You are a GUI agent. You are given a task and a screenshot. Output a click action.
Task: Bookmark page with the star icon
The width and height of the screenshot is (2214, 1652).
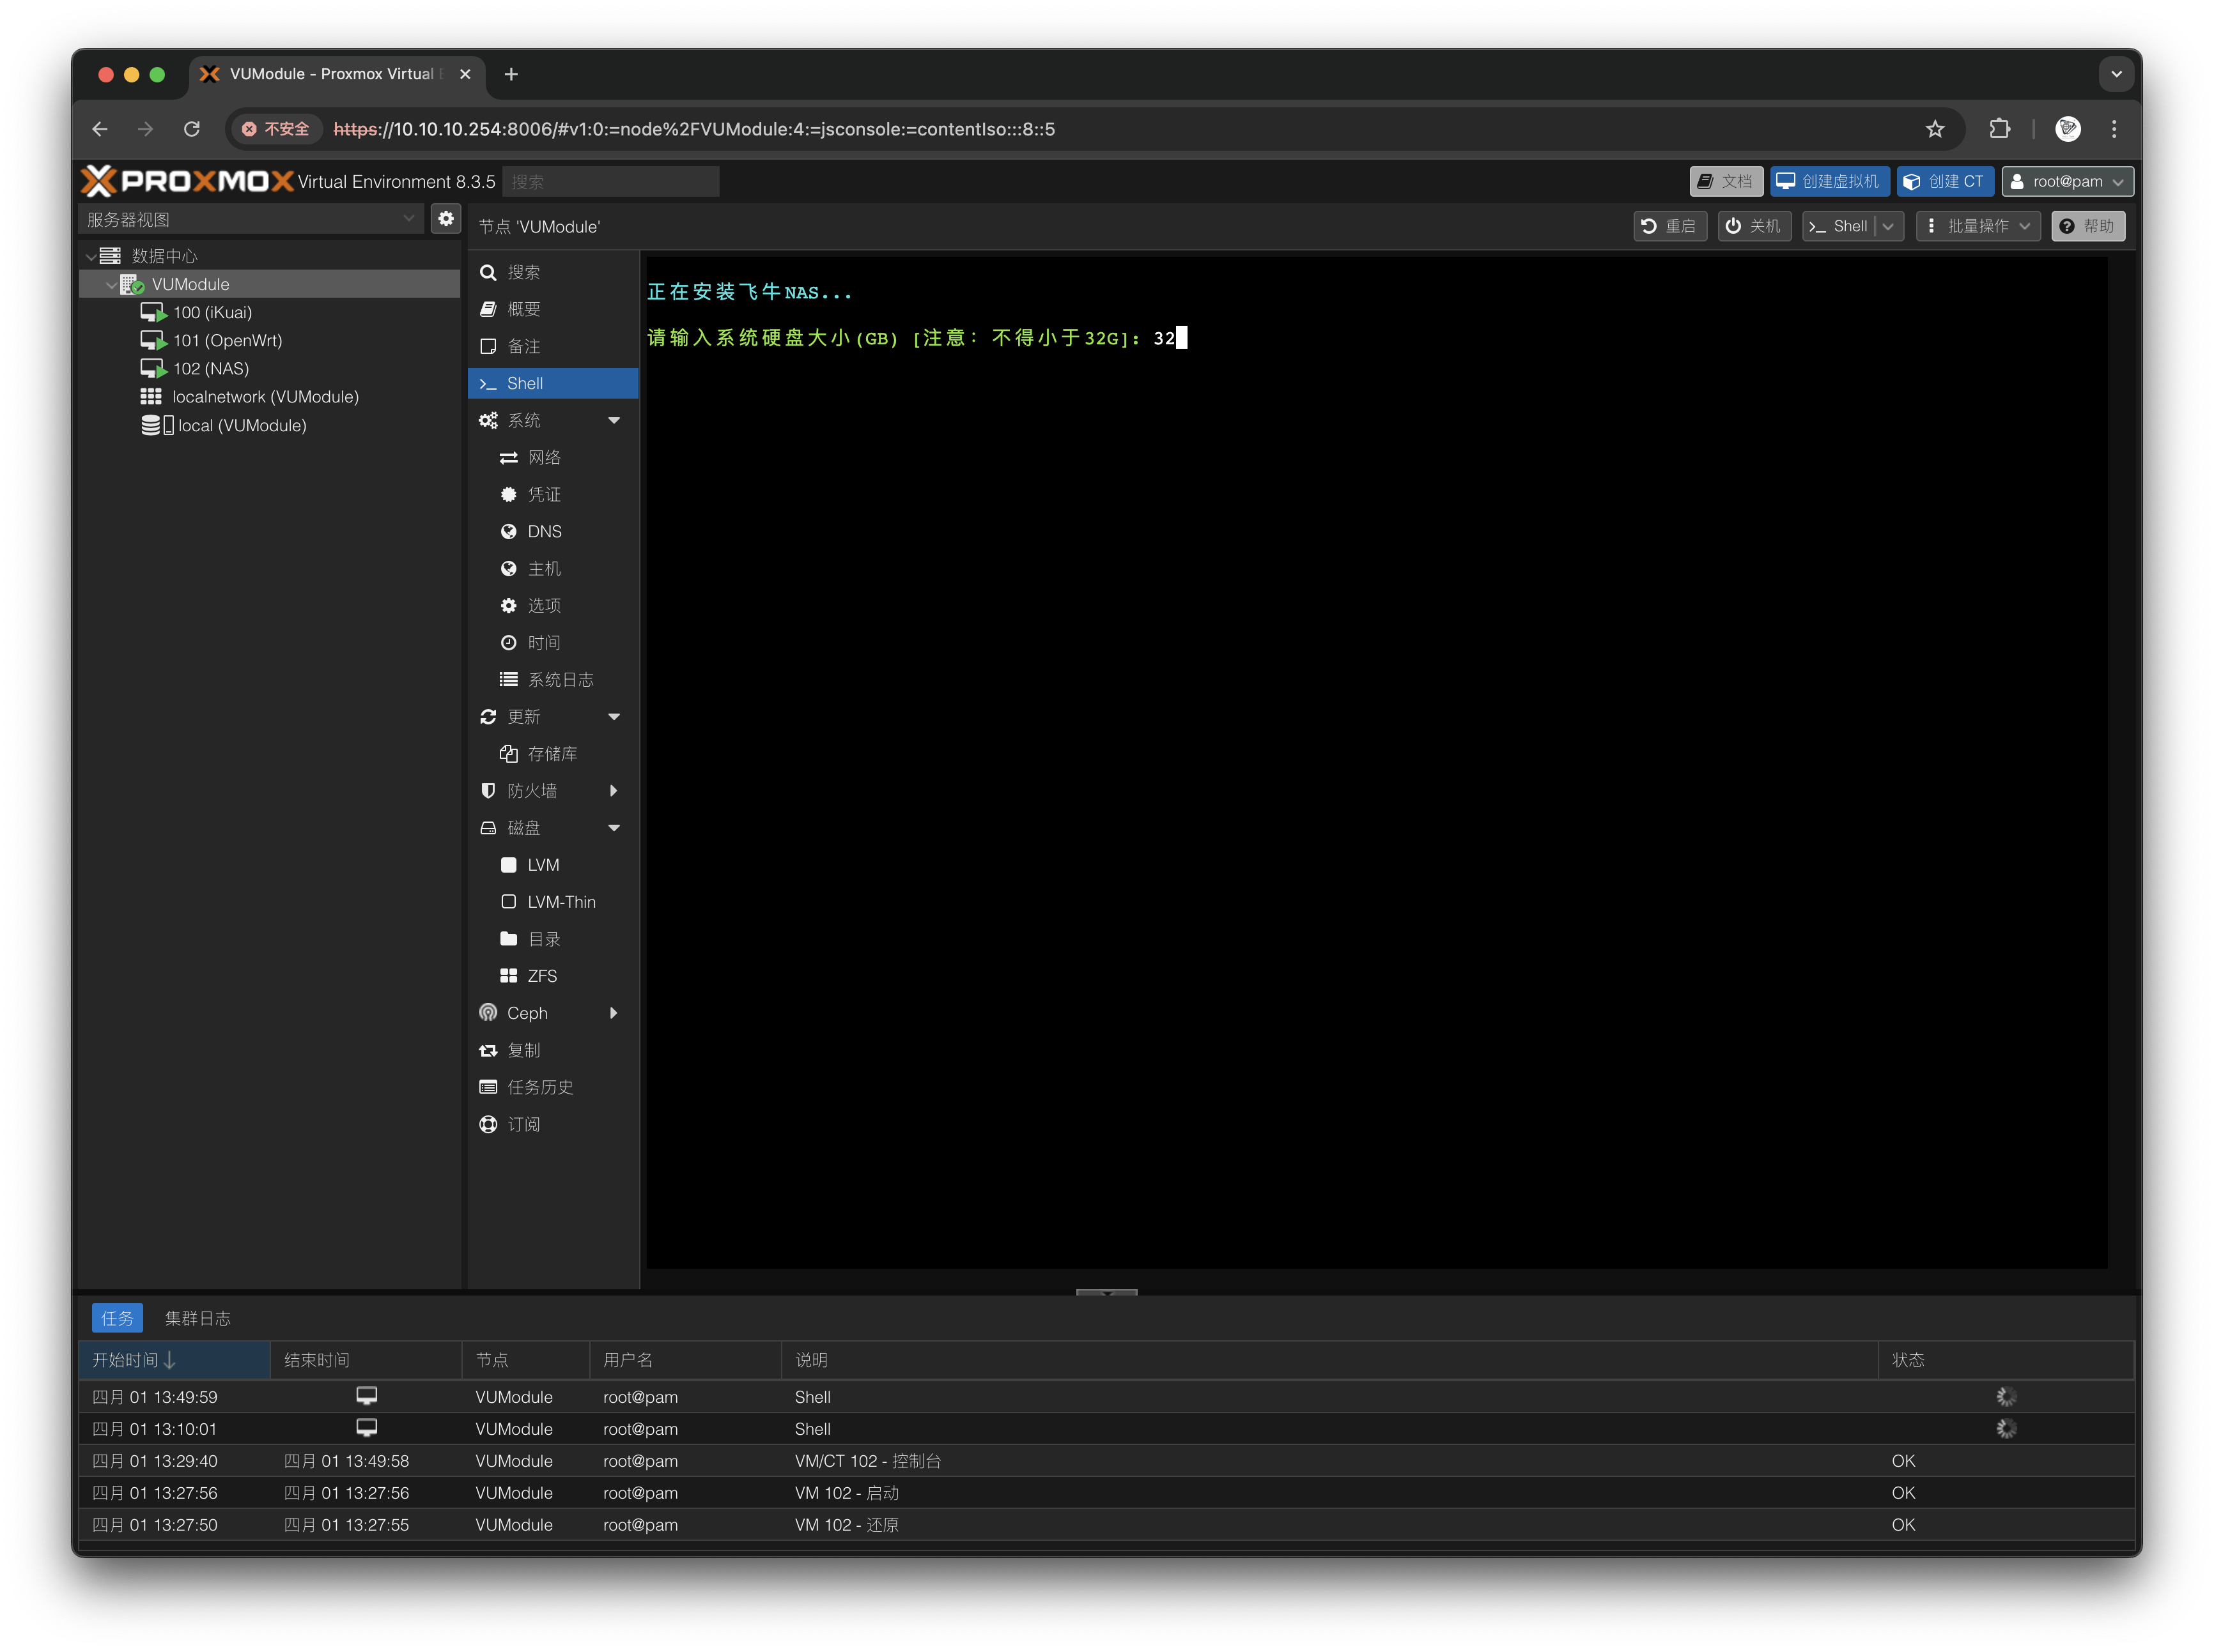click(1935, 129)
